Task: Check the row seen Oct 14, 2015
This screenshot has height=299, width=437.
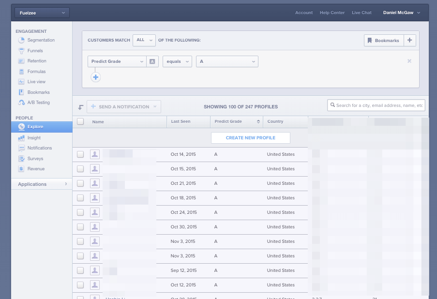Action: click(80, 154)
